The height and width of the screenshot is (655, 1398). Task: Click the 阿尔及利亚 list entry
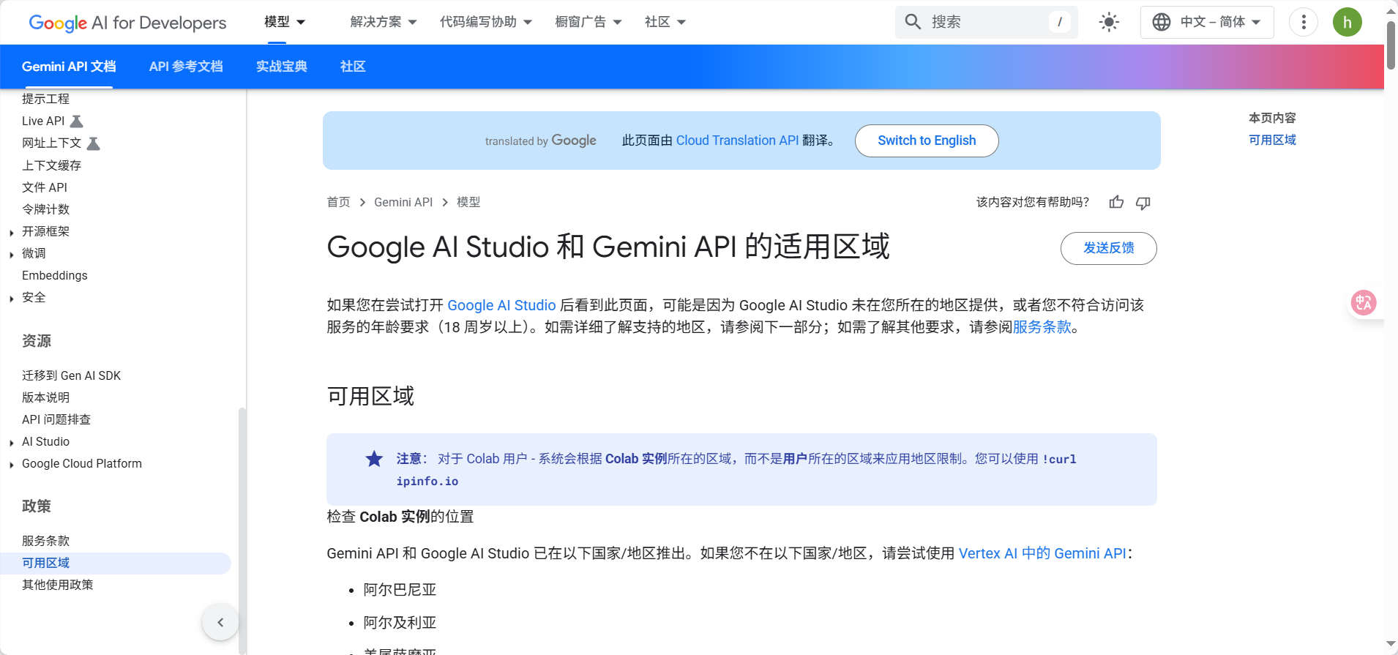400,623
